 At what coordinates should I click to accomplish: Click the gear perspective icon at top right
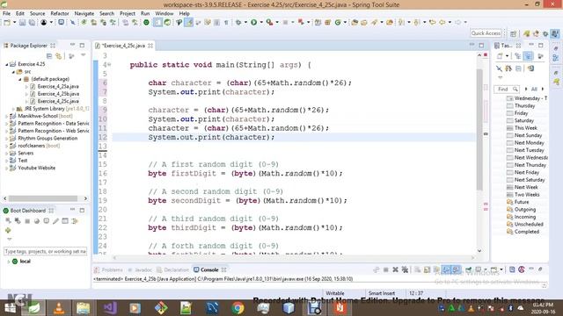click(x=545, y=33)
